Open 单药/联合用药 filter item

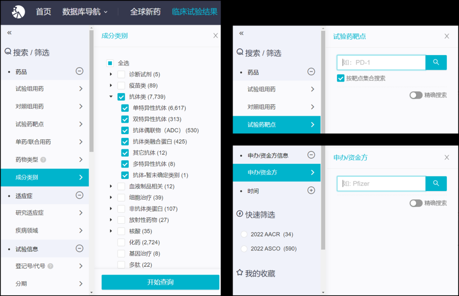pos(45,142)
